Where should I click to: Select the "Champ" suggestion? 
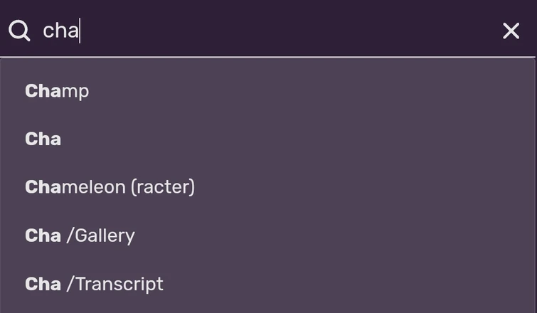pos(57,91)
